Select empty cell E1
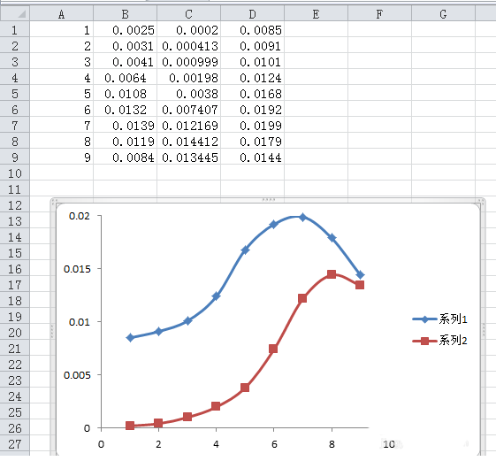The image size is (496, 461). click(316, 29)
